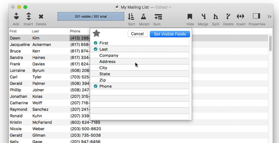This screenshot has width=279, height=143.
Task: Select the cell Kolas
Action: pyautogui.click(x=37, y=96)
